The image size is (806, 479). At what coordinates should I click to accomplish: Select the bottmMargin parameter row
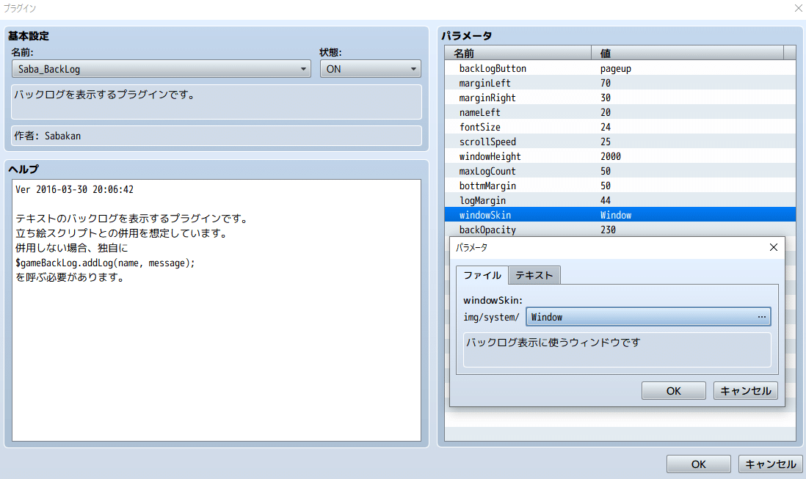(x=620, y=186)
